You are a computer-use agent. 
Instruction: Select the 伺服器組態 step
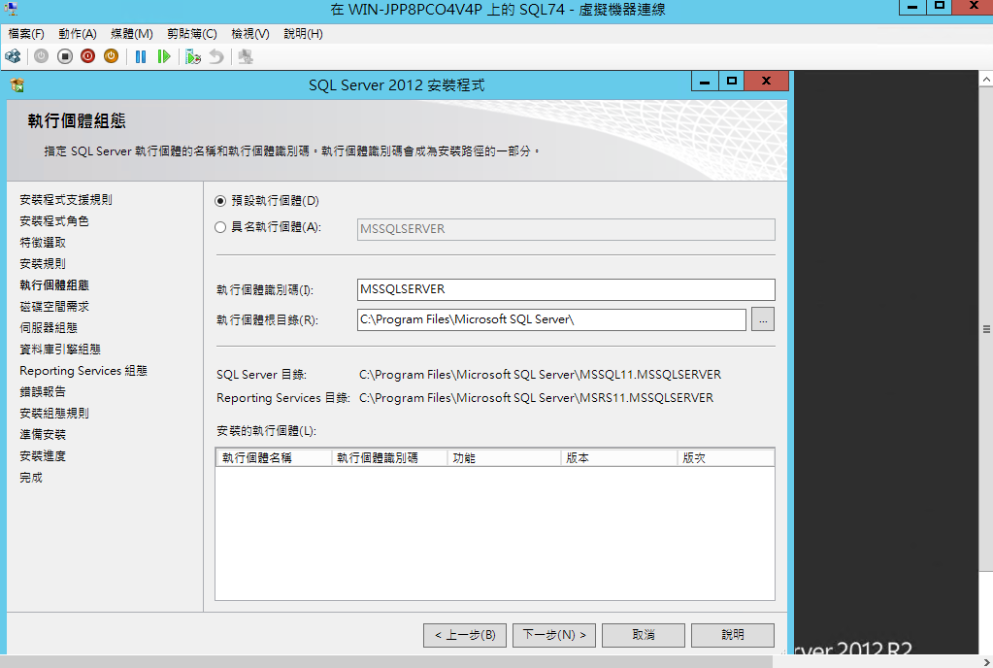[x=49, y=328]
